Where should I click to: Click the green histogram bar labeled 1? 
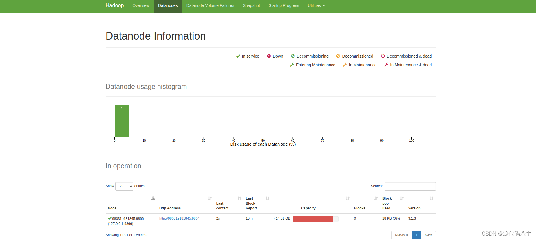[122, 121]
